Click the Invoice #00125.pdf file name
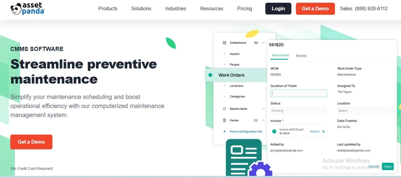Image resolution: width=401 pixels, height=178 pixels. [291, 130]
